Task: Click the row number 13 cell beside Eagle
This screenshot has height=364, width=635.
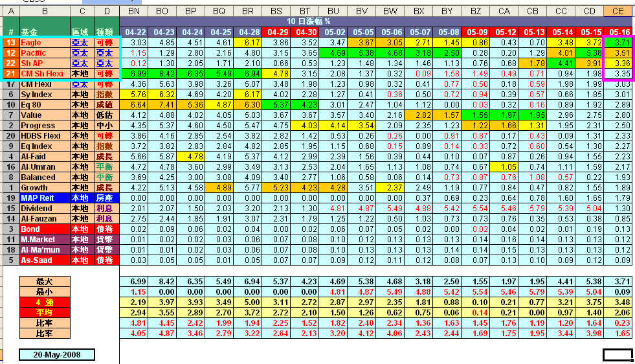Action: (11, 43)
